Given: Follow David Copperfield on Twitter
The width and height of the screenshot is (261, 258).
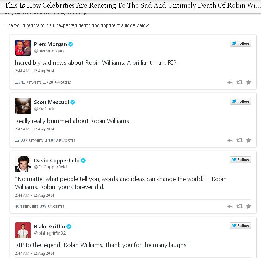Looking at the screenshot, I should [241, 160].
